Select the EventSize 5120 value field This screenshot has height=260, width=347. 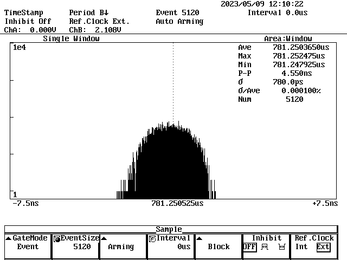(82, 247)
